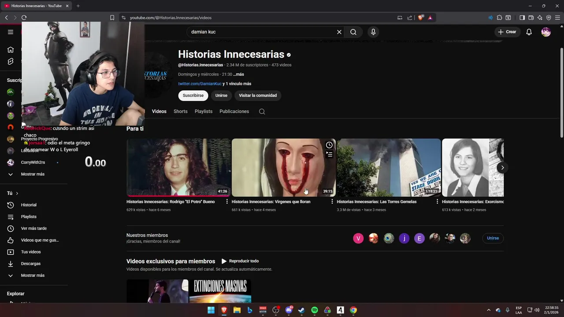Open Brave extensions puzzle icon
Viewport: 564px width, 317px height.
[x=499, y=18]
